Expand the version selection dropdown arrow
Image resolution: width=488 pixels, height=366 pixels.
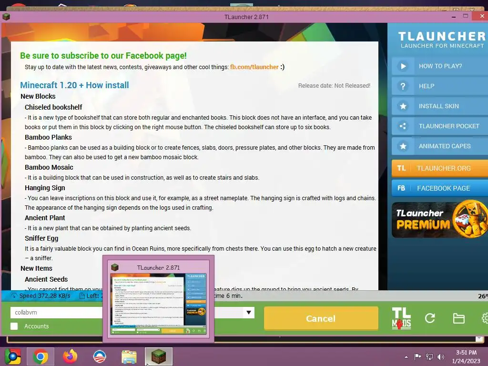pyautogui.click(x=249, y=313)
